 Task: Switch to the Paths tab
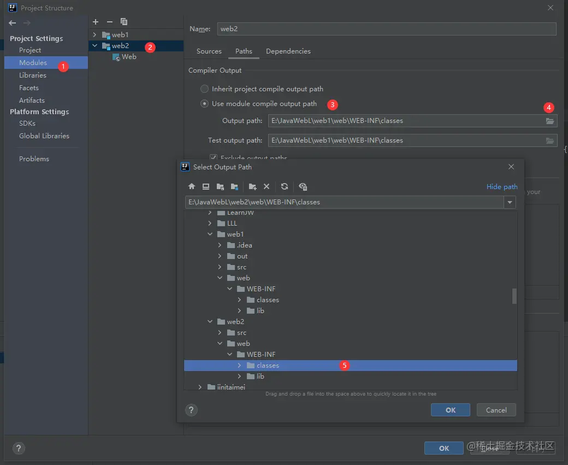[244, 51]
